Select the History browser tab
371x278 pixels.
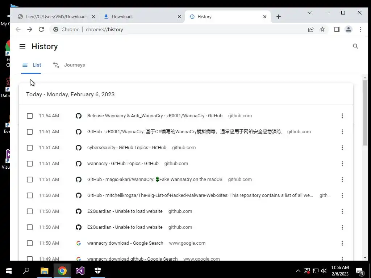click(x=227, y=17)
